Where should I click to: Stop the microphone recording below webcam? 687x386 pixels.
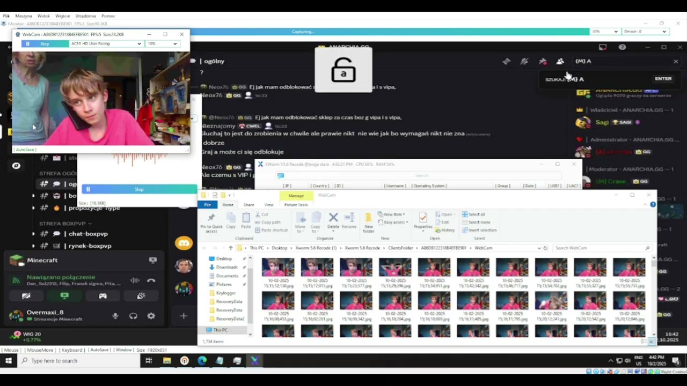click(140, 189)
